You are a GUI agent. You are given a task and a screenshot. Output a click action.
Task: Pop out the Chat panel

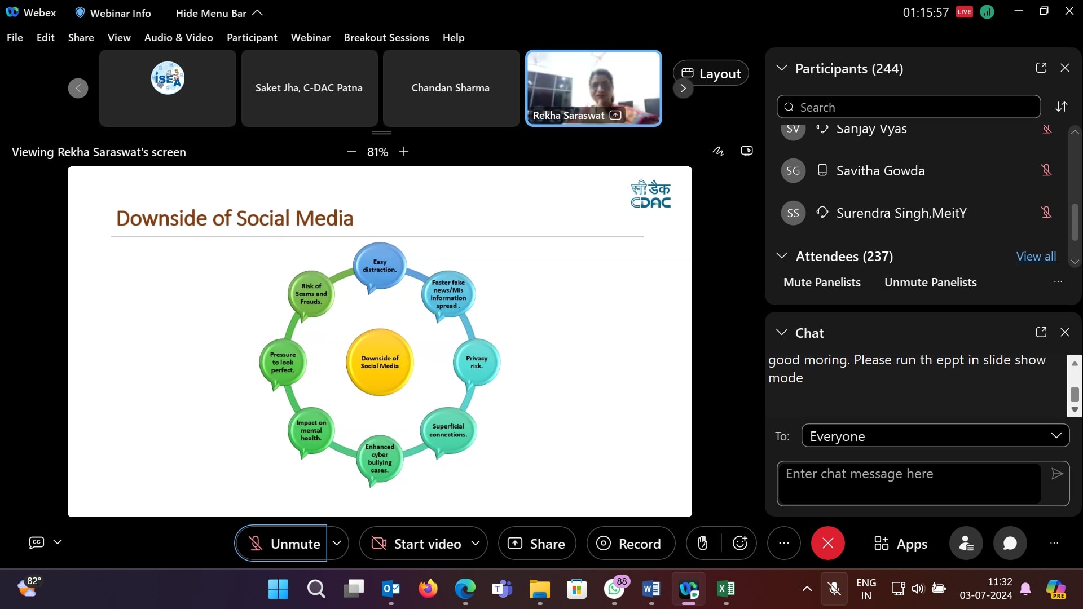[1041, 333]
